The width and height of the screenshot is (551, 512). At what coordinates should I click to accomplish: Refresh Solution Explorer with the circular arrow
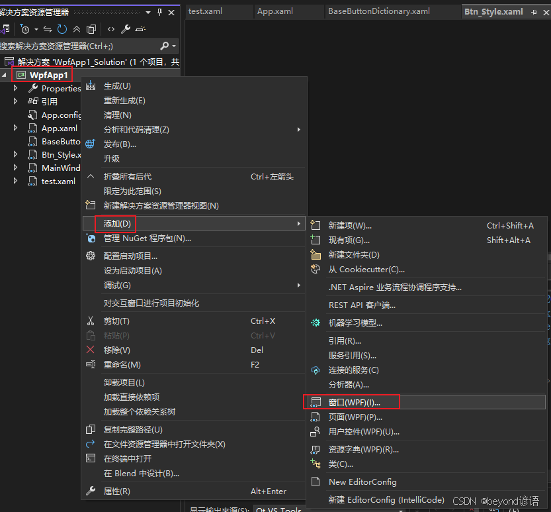(62, 29)
